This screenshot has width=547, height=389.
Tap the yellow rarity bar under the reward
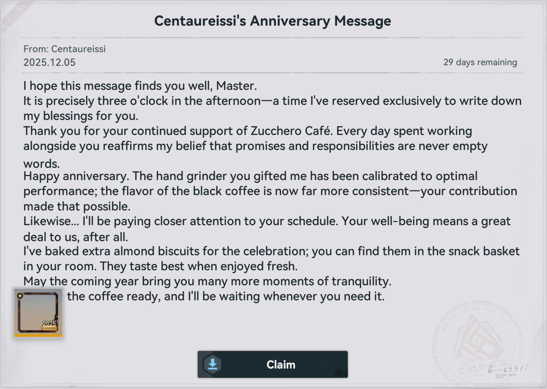click(38, 335)
